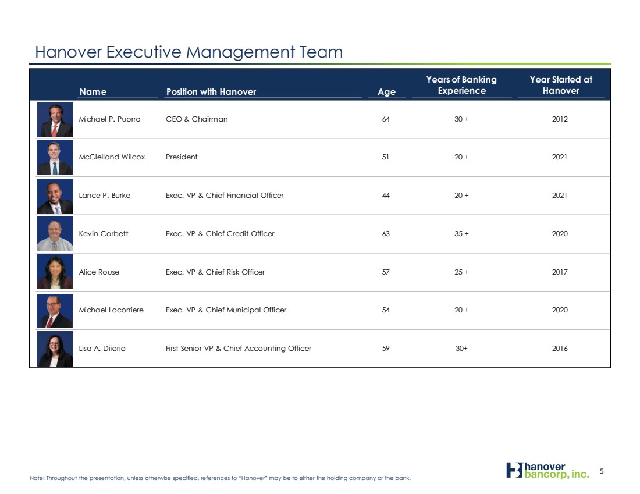Image resolution: width=640 pixels, height=494 pixels.
Task: Select "20 +" experience in Michael Locorriere's row
Action: 461,310
